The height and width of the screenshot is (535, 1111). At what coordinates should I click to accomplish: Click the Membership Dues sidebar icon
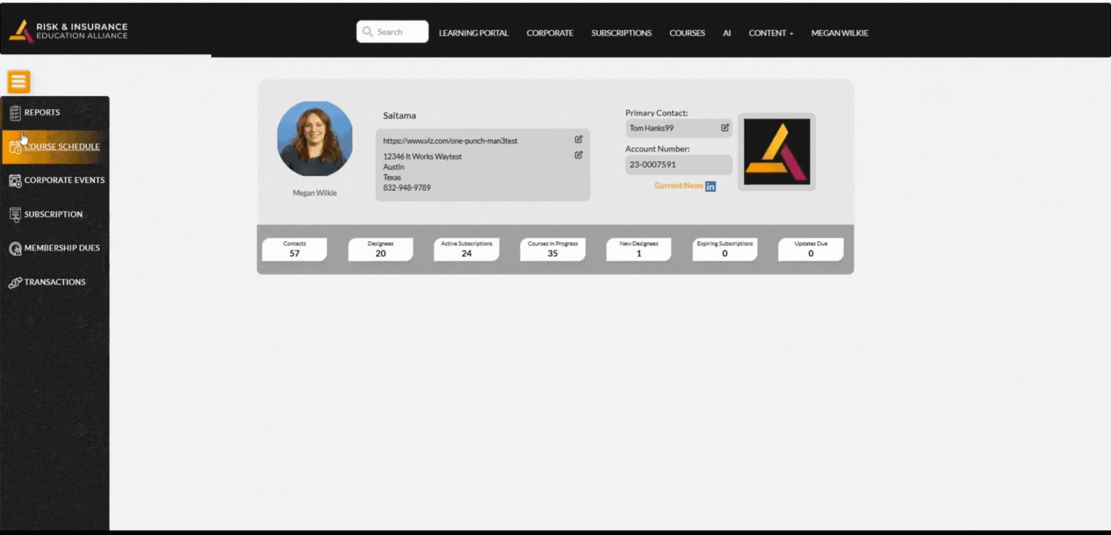(x=15, y=248)
